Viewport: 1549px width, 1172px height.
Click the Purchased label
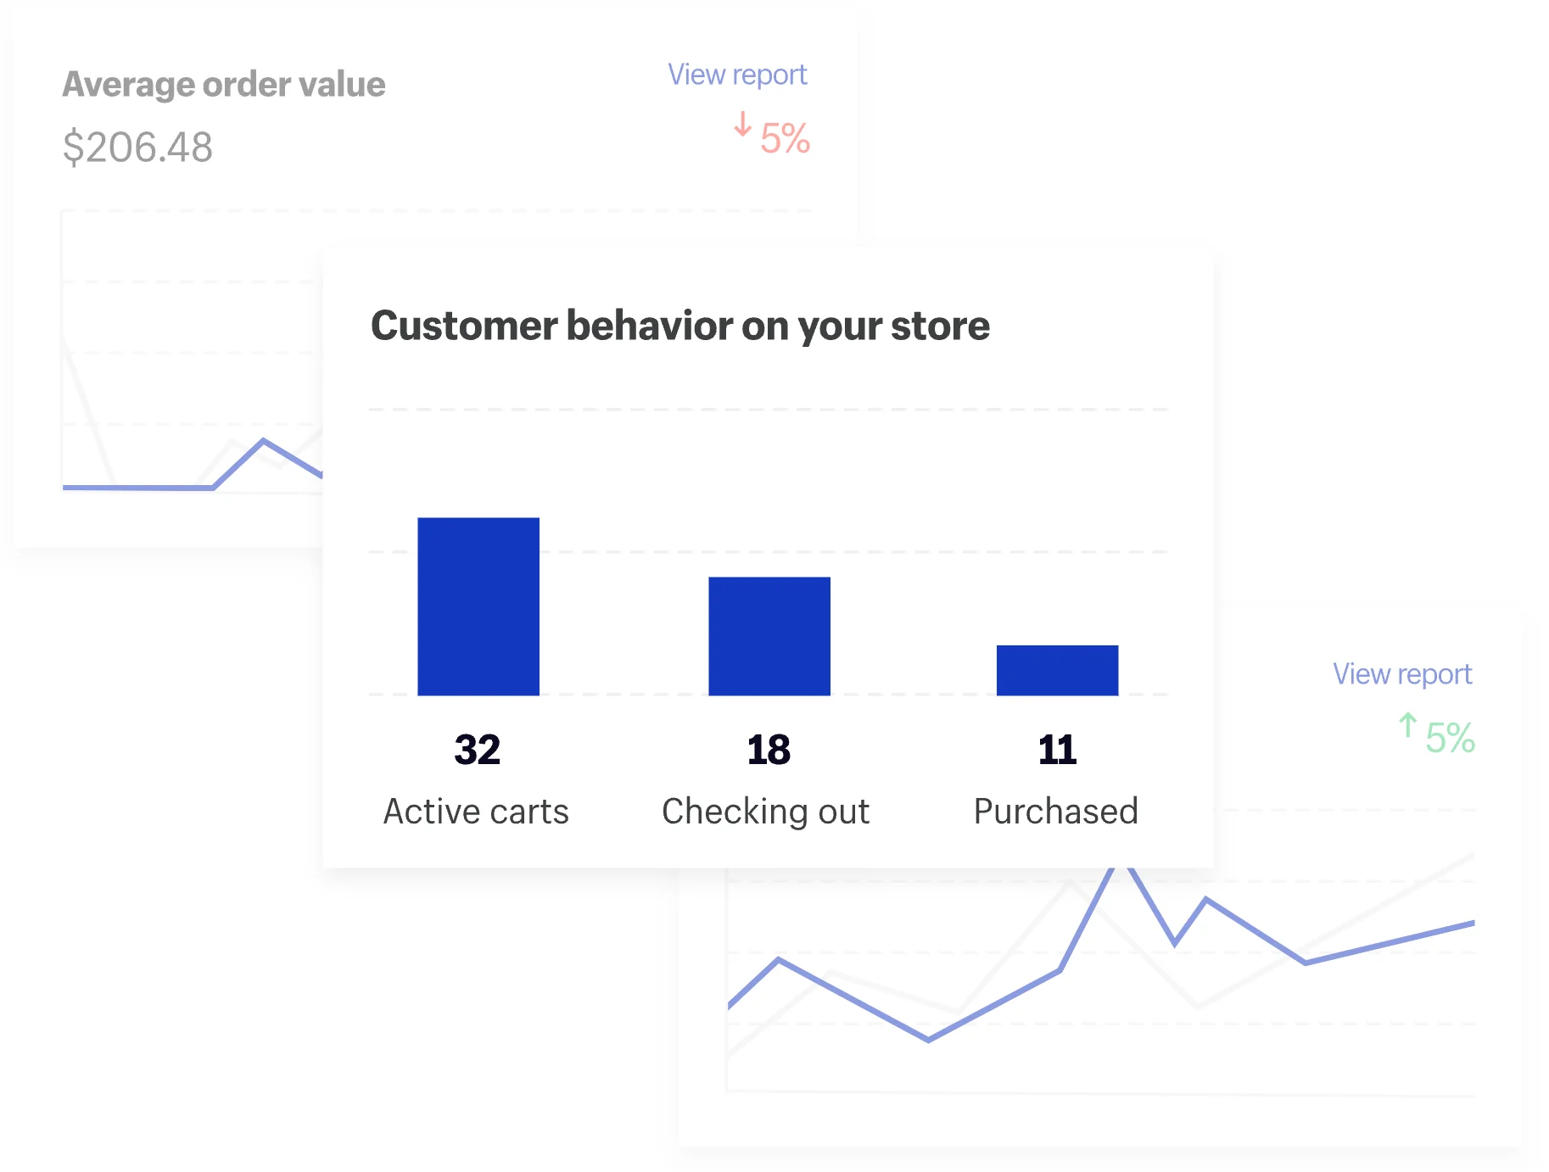click(1055, 812)
